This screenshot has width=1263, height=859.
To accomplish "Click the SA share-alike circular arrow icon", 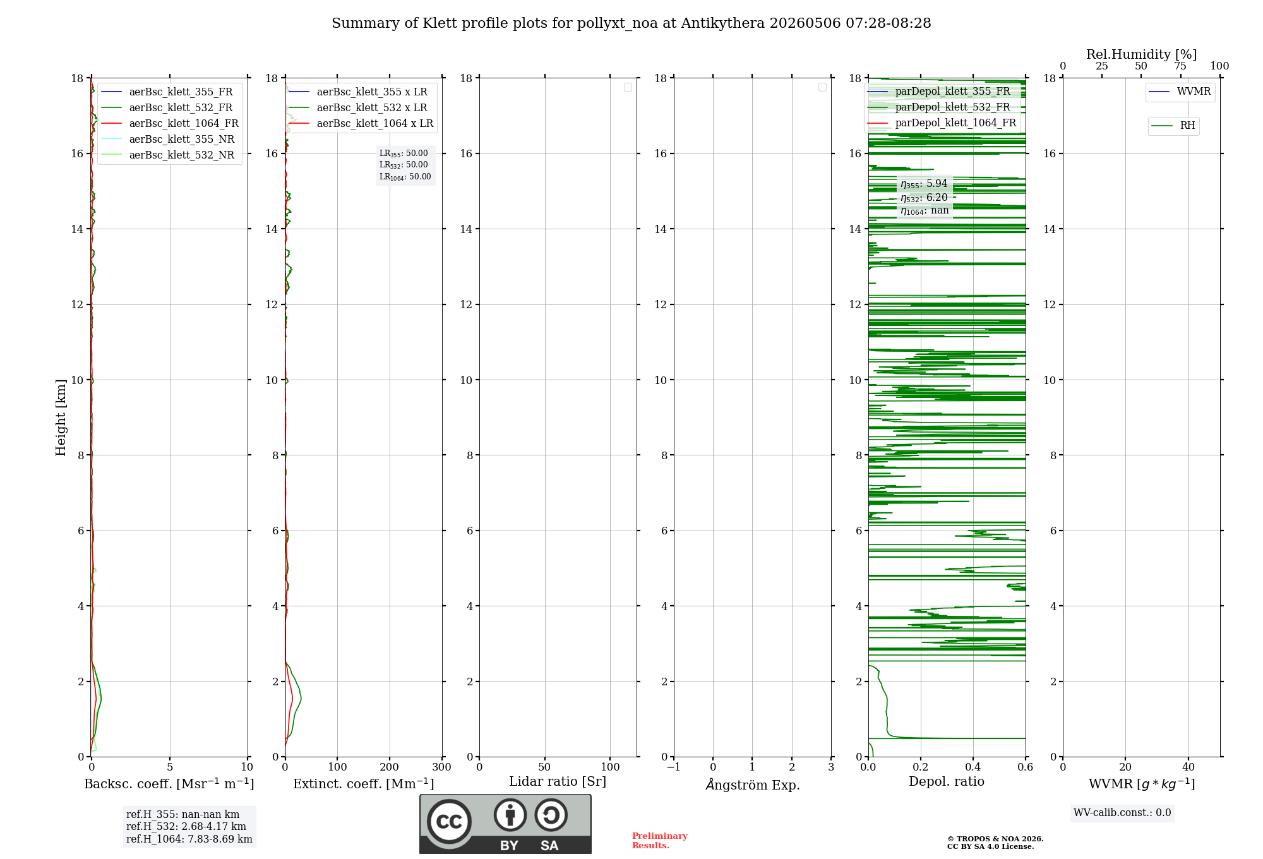I will pyautogui.click(x=551, y=815).
